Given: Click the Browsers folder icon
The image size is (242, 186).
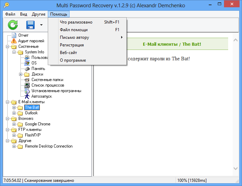Looking at the screenshot, I should pos(14,118).
